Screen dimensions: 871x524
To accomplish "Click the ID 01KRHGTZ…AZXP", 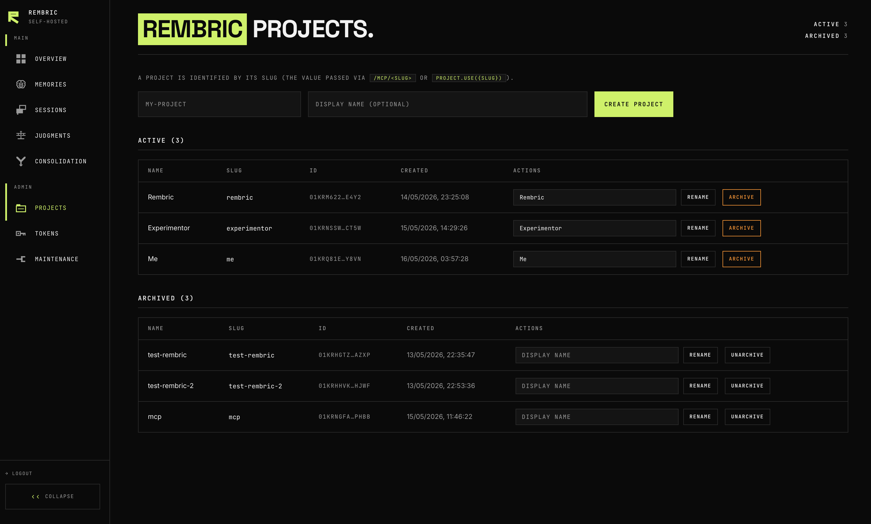I will pyautogui.click(x=344, y=355).
